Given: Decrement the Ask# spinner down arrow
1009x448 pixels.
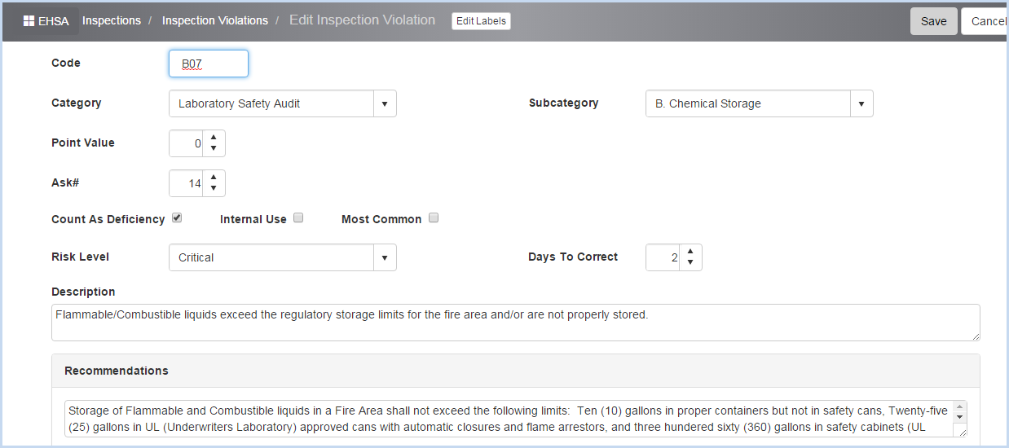Looking at the screenshot, I should tap(213, 189).
